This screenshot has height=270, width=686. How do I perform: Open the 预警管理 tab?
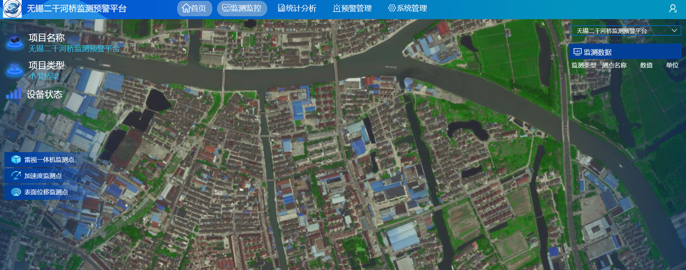352,9
